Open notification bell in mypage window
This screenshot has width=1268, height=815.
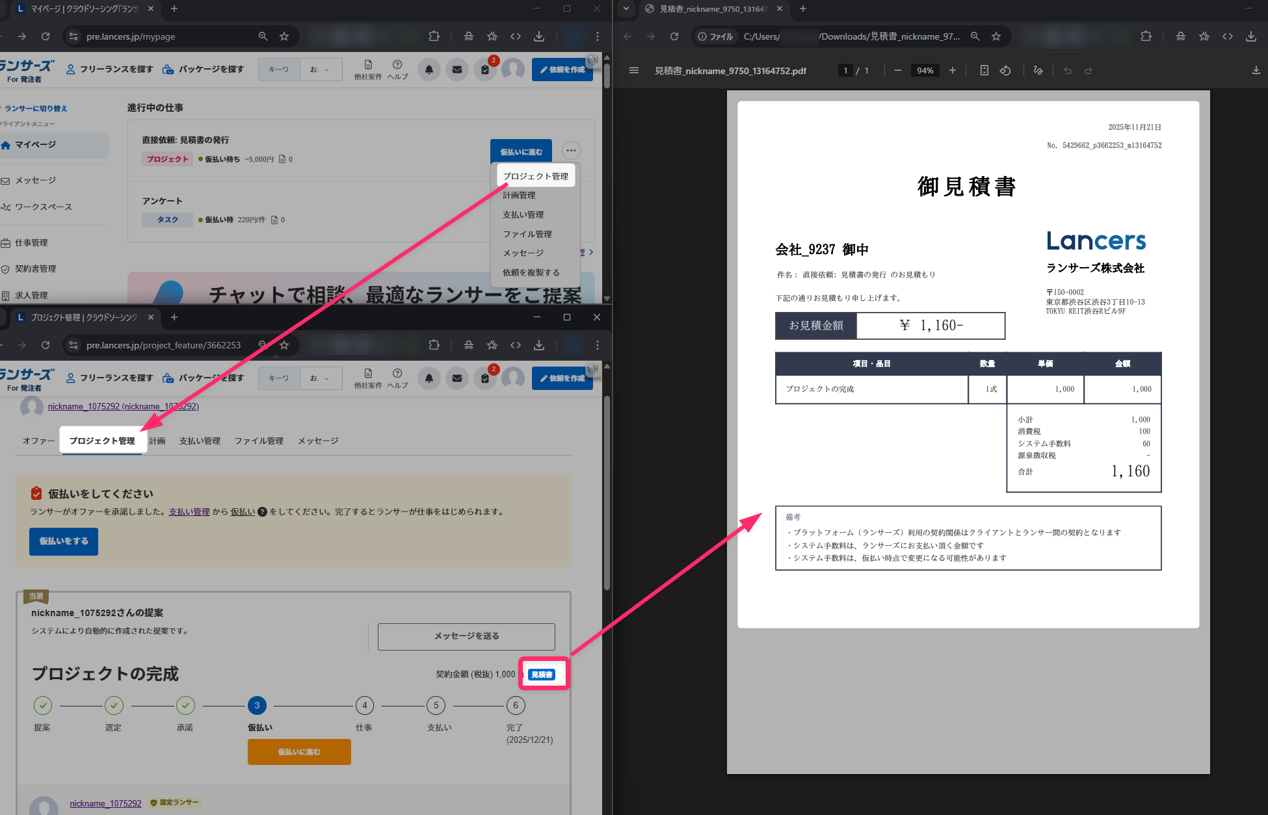tap(429, 70)
